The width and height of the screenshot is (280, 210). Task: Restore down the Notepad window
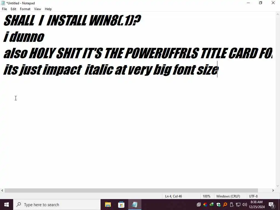261,3
